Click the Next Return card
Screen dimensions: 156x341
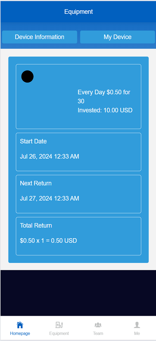tap(79, 194)
